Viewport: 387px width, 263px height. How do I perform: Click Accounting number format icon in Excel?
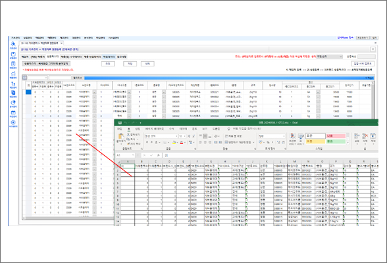(261, 142)
